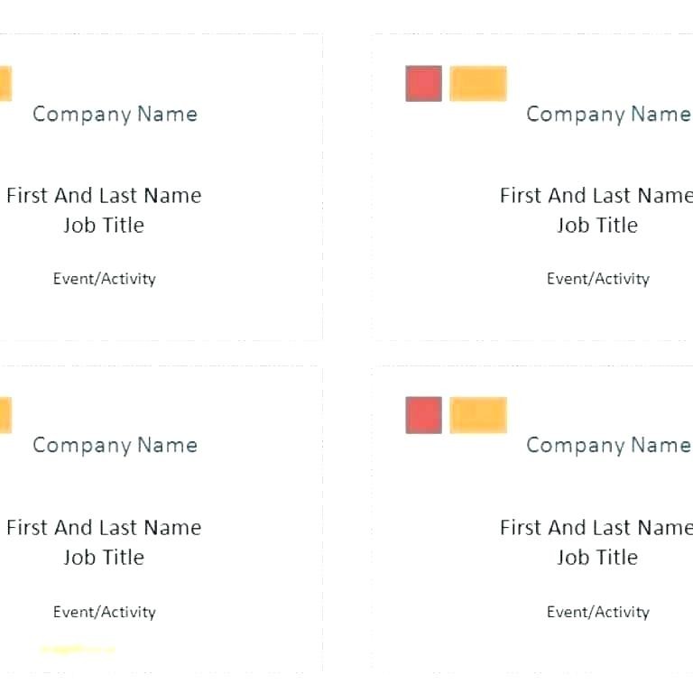The height and width of the screenshot is (693, 693).
Task: Click First And Last Name in the upper-left badge
Action: (104, 195)
